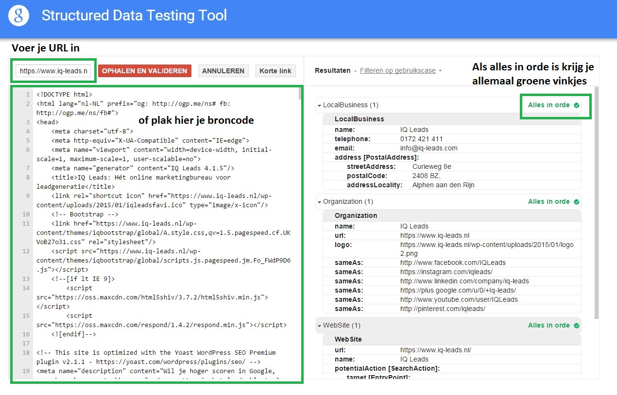Click 'Alles in orde' text for WebSite
Image resolution: width=617 pixels, height=395 pixels.
click(549, 325)
